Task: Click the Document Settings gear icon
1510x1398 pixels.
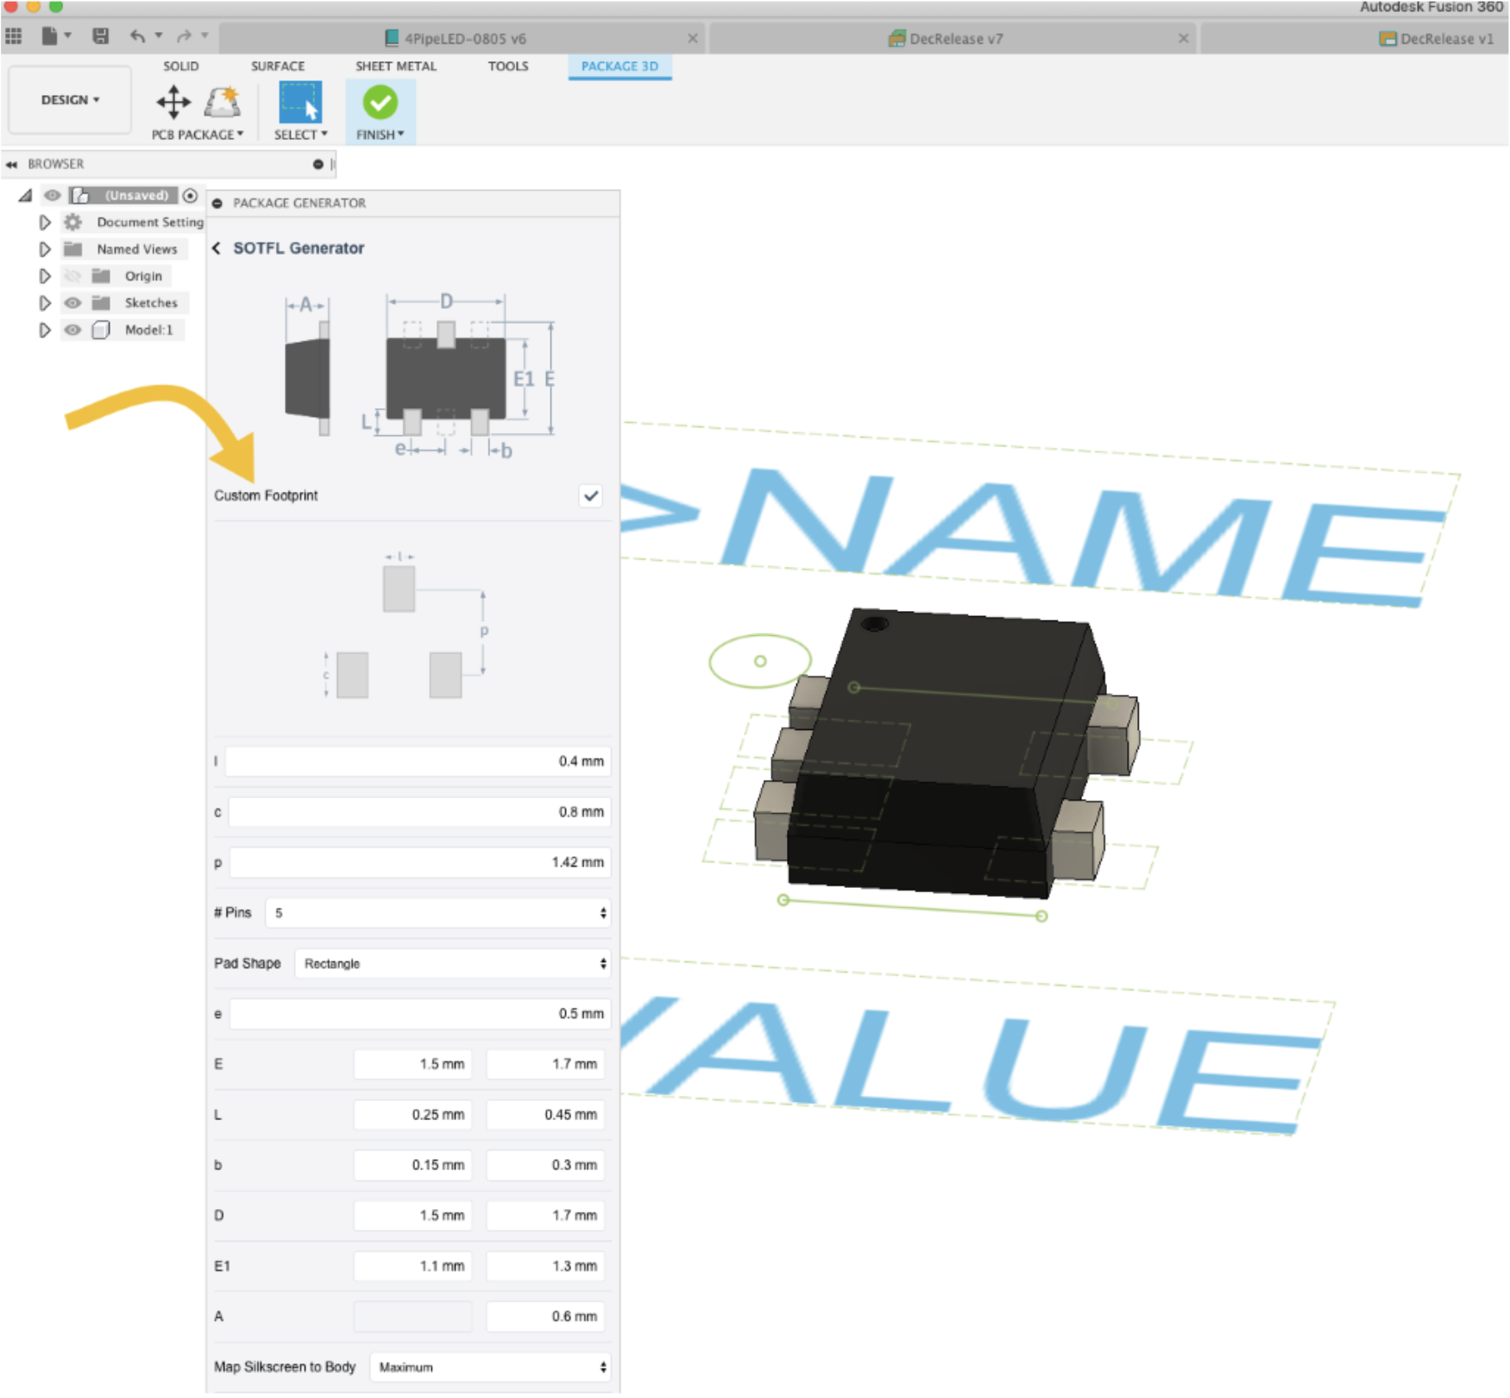Action: [73, 223]
